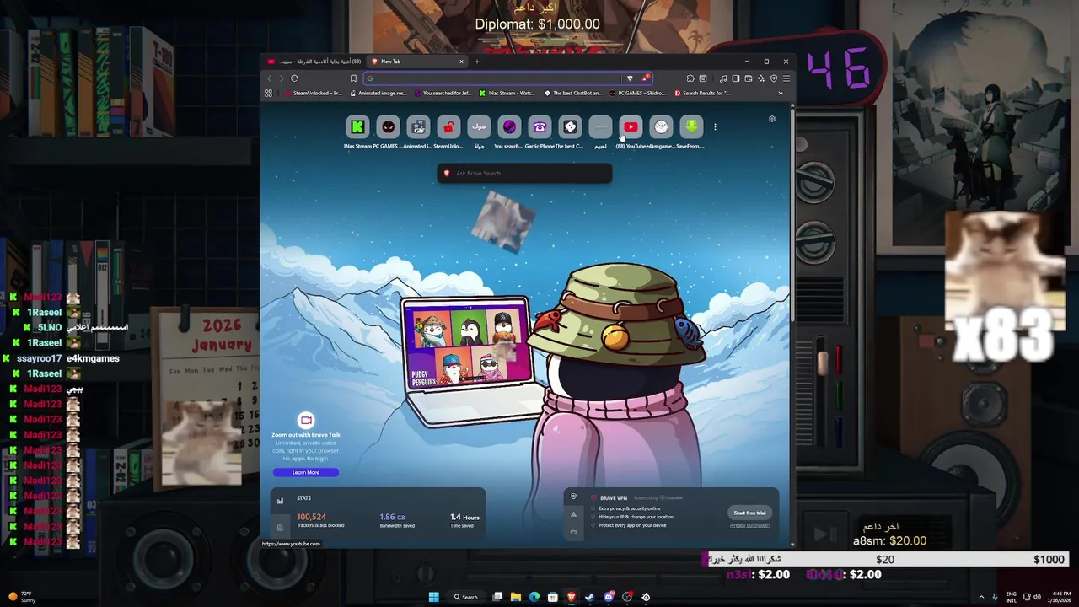Select the Rewards triangle widget tab
Image resolution: width=1079 pixels, height=607 pixels.
(573, 514)
